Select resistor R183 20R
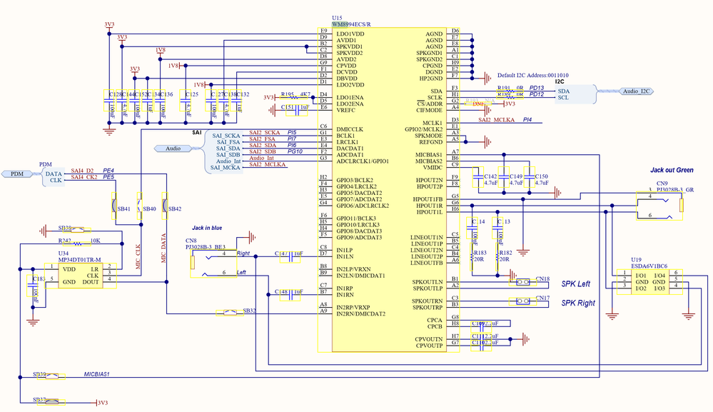Image resolution: width=713 pixels, height=412 pixels. click(472, 256)
